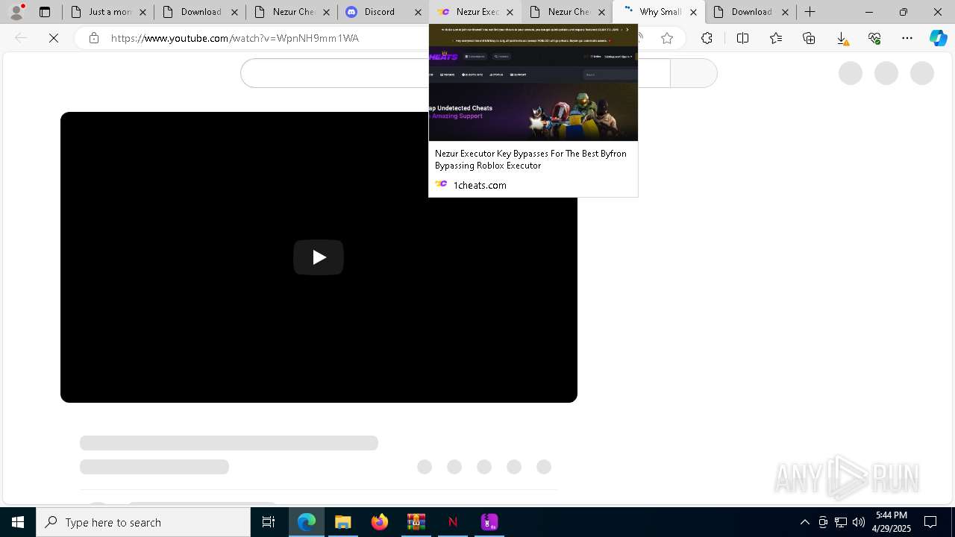View site information lock icon
Viewport: 955px width, 537px height.
pos(93,38)
